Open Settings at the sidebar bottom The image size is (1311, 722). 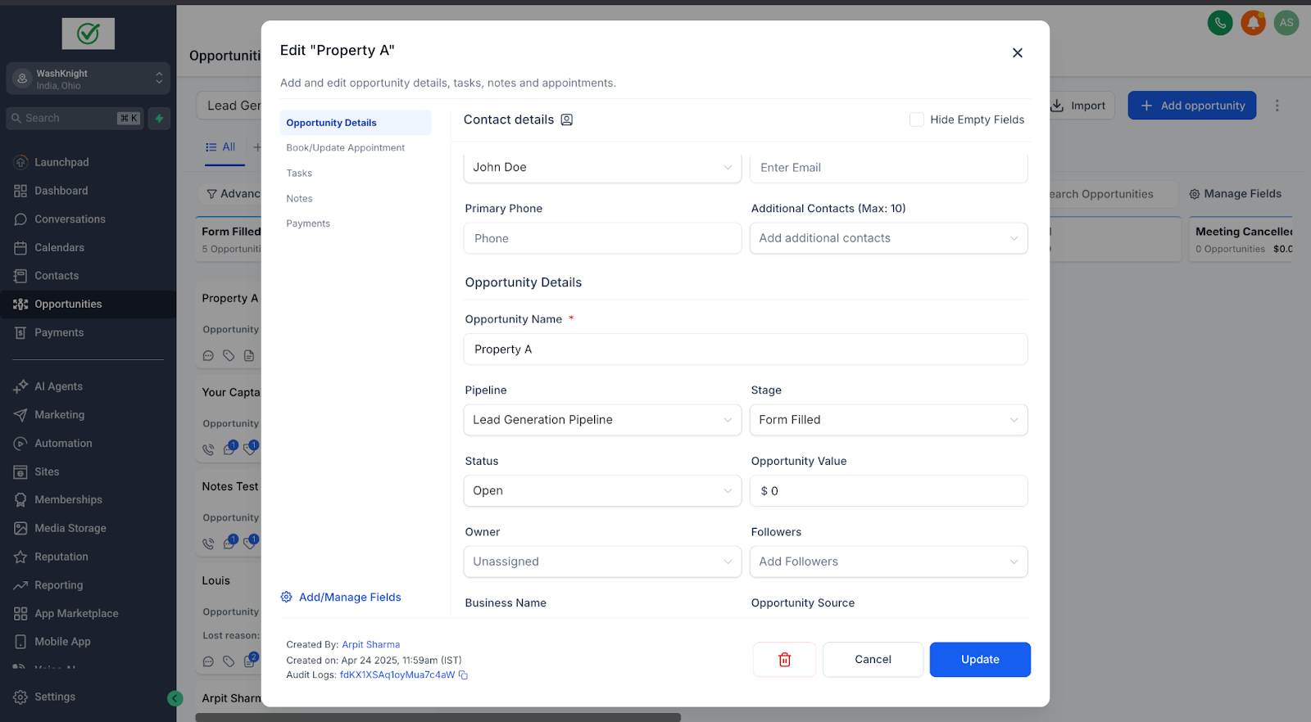coord(45,697)
